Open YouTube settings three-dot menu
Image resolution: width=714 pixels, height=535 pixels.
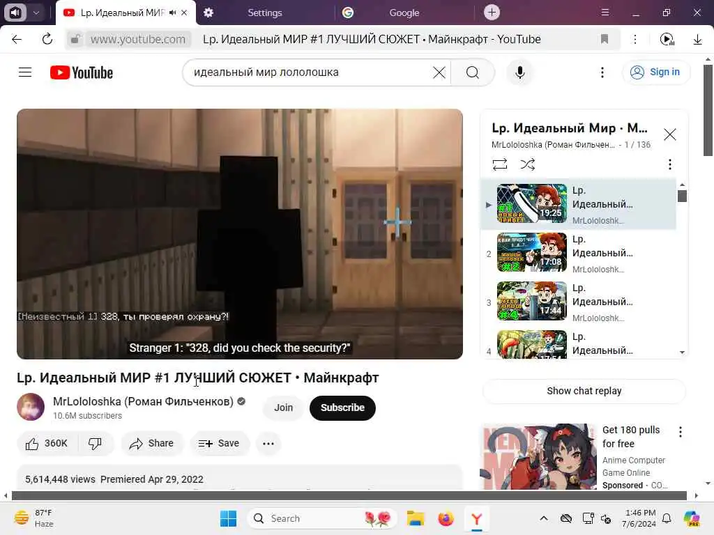(x=602, y=72)
